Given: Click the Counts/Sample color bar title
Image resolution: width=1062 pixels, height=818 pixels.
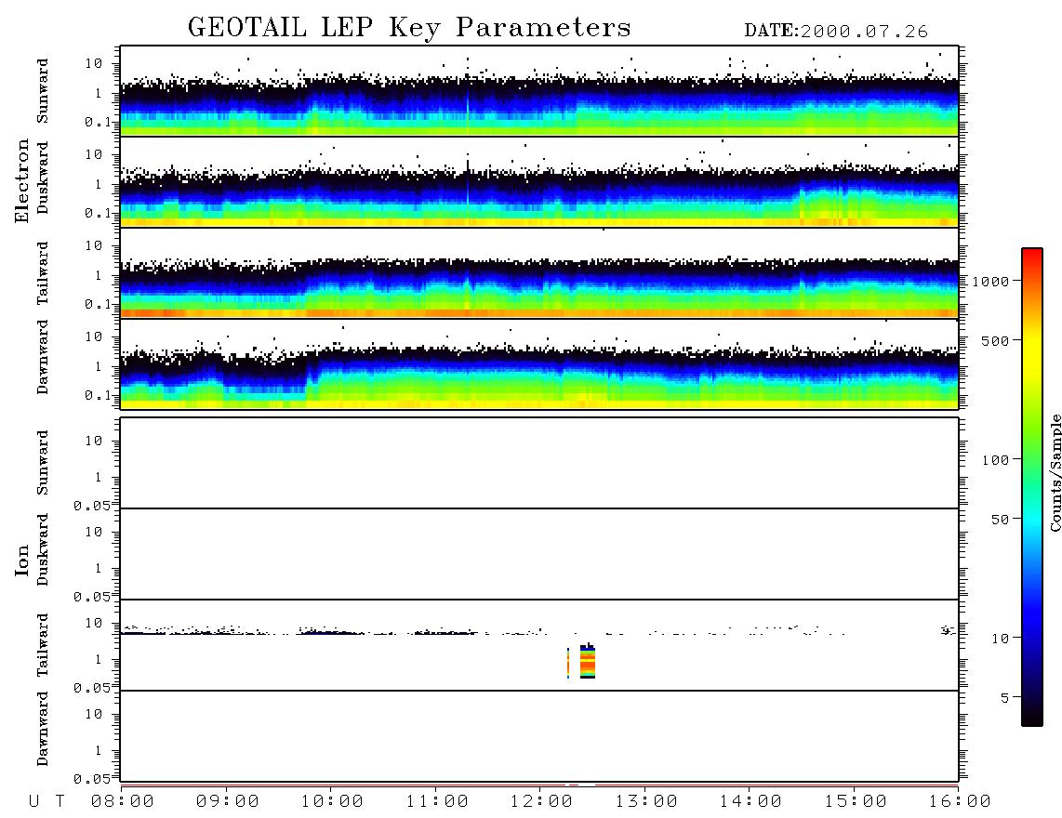Looking at the screenshot, I should click(x=1055, y=472).
